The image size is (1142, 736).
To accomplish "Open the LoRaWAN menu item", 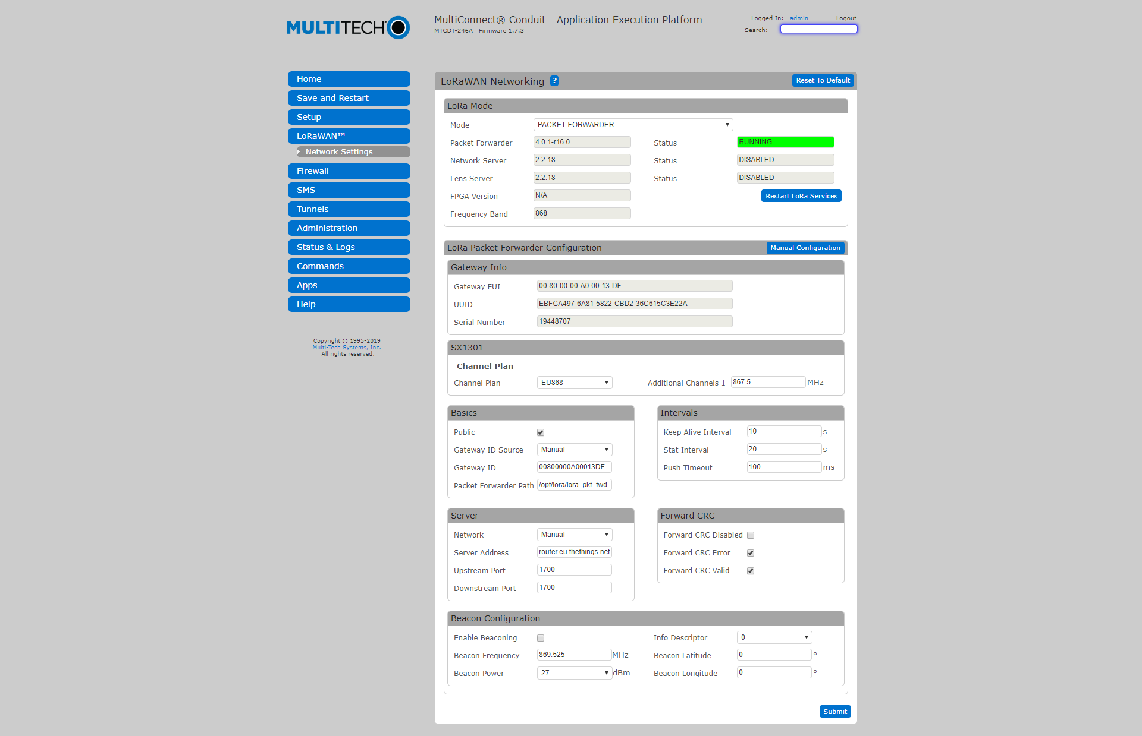I will point(349,136).
